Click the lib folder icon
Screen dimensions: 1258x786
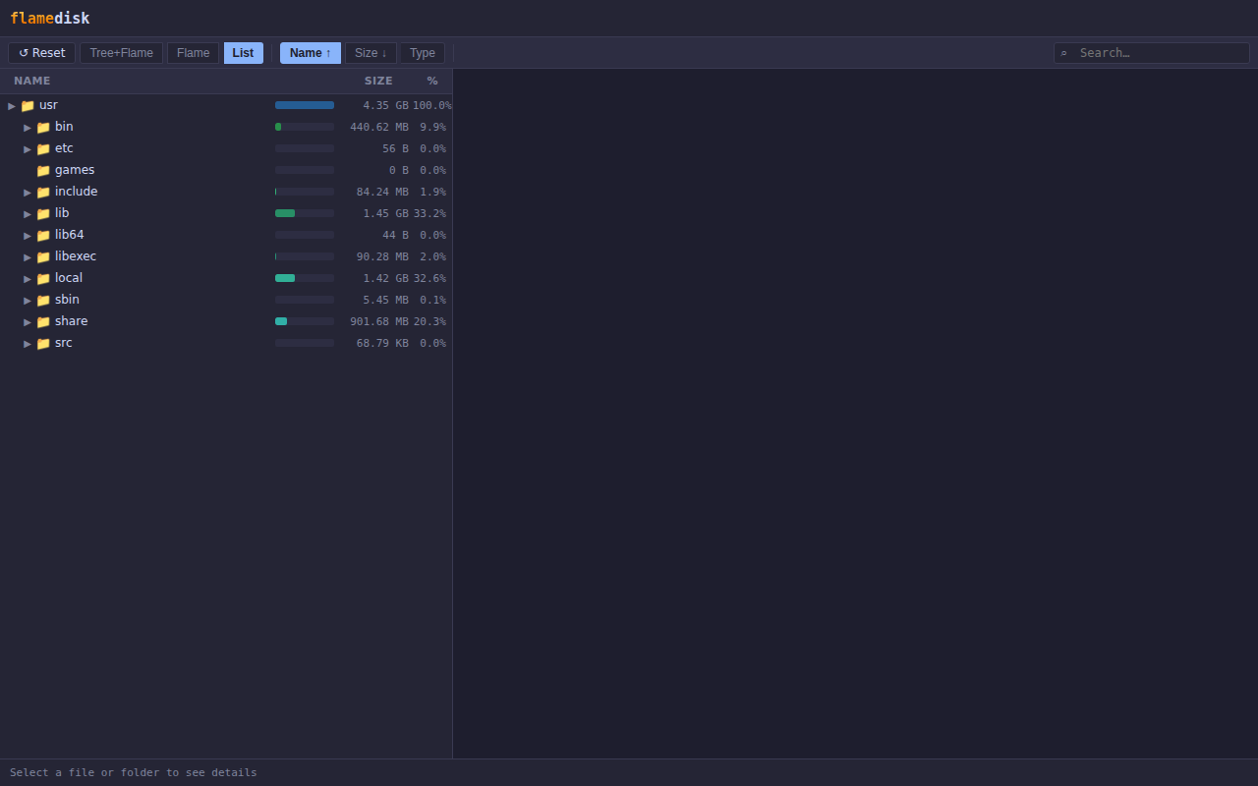[x=43, y=214]
